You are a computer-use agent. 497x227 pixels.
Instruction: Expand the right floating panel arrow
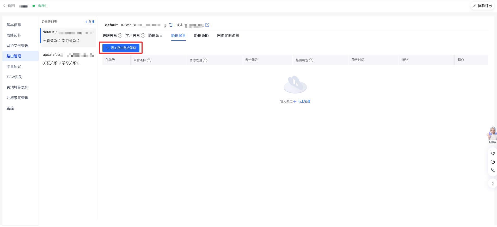[x=493, y=183]
